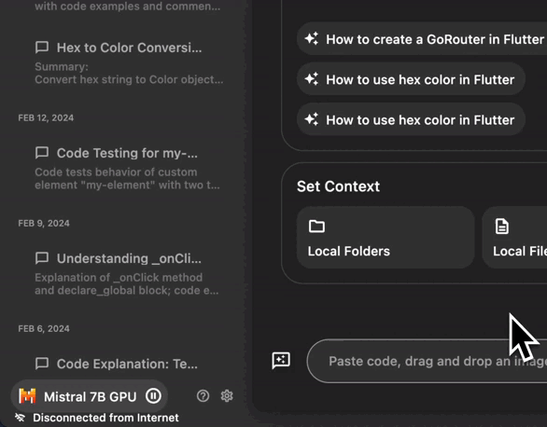
Task: Select the GoRouter in Flutter suggestion
Action: (x=422, y=39)
